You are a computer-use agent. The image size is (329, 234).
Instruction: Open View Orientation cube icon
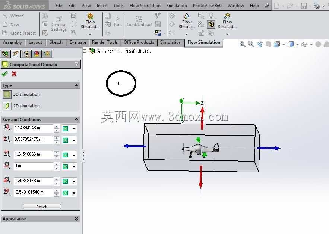pyautogui.click(x=277, y=44)
